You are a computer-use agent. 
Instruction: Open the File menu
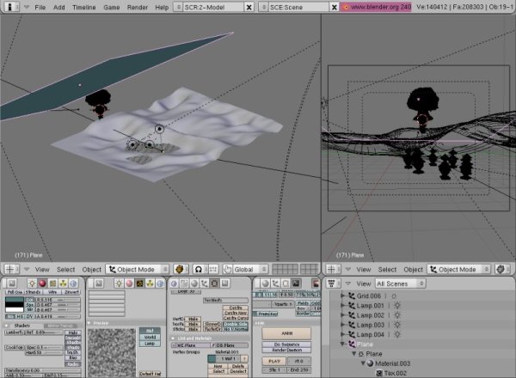[x=40, y=7]
